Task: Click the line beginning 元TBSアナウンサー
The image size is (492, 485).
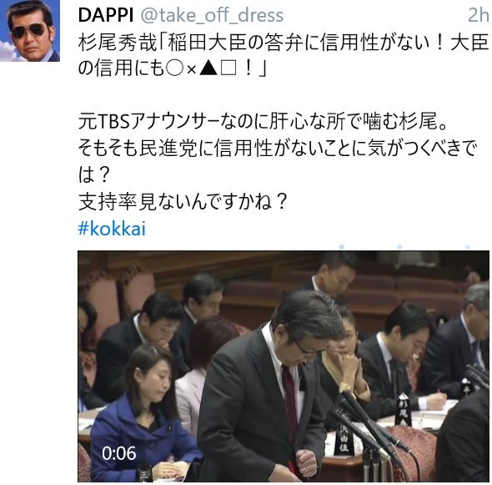Action: [263, 121]
